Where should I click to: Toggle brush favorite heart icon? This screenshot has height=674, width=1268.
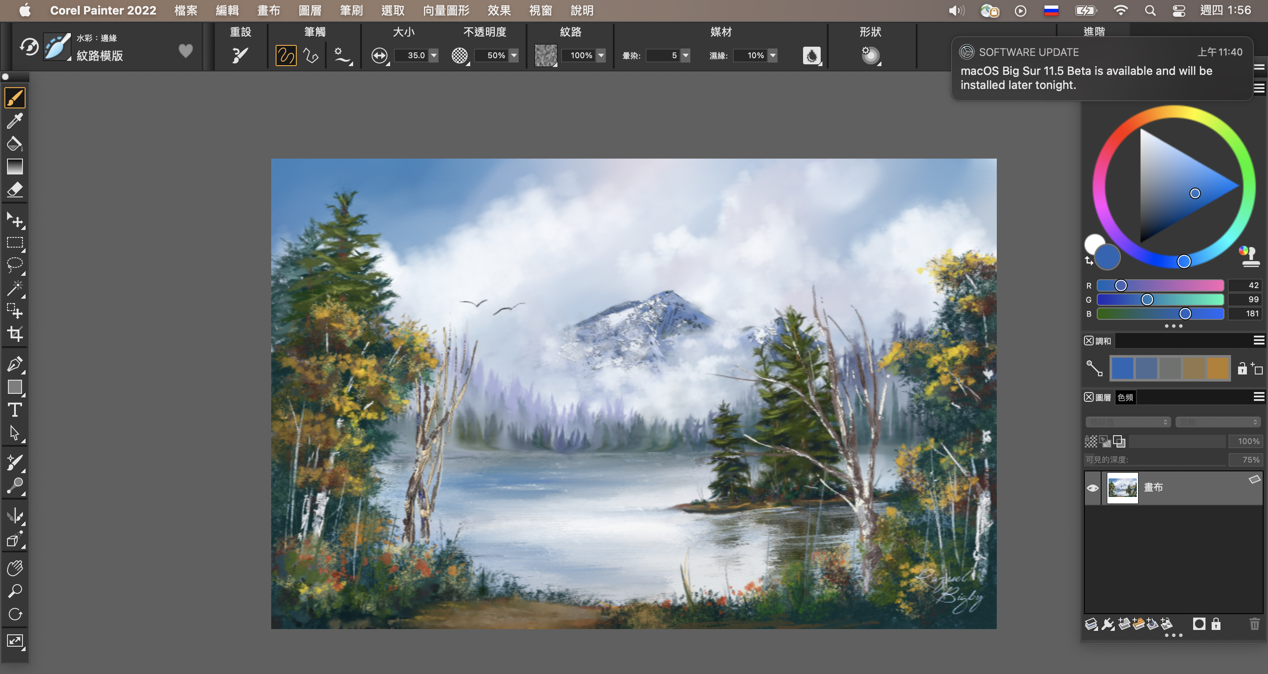[x=185, y=50]
